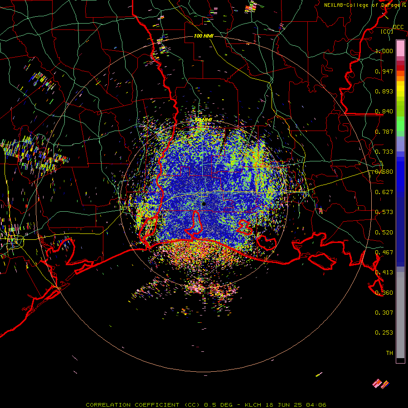
Task: Click the 0.413 color scale label
Action: pyautogui.click(x=384, y=272)
